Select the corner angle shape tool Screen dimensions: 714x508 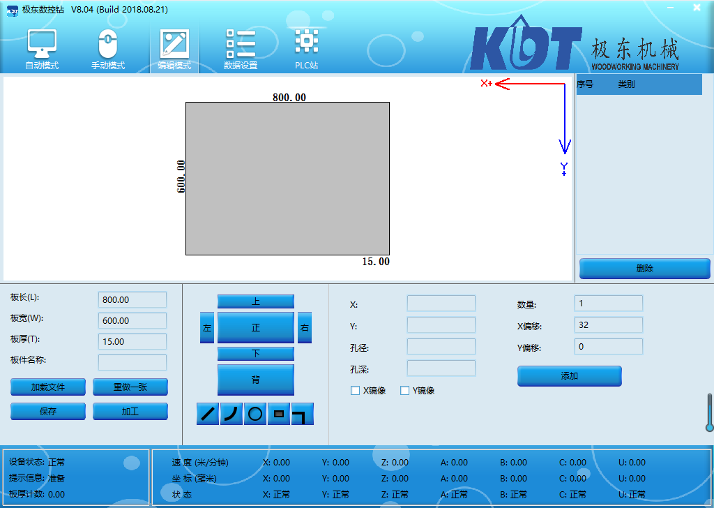pos(302,414)
